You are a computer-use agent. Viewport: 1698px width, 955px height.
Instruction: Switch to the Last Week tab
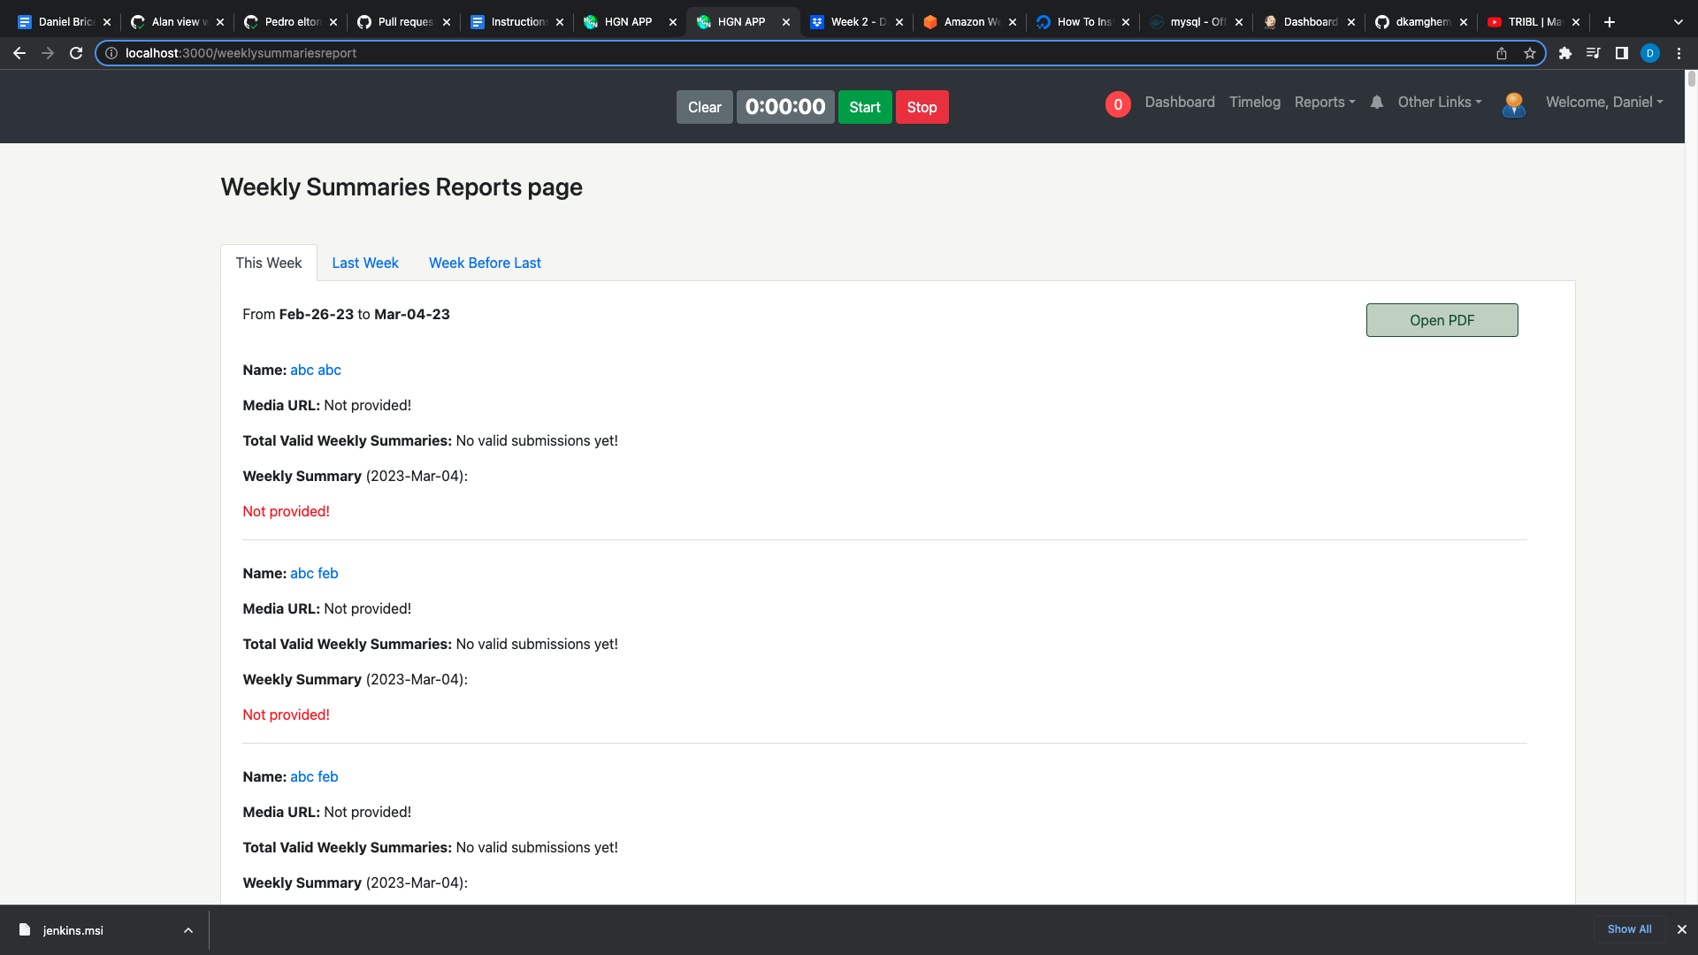tap(365, 263)
